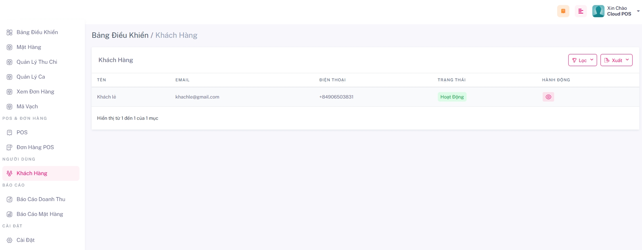Viewport: 642px width, 250px height.
Task: Click the orange POS shortcut icon in header
Action: point(563,11)
